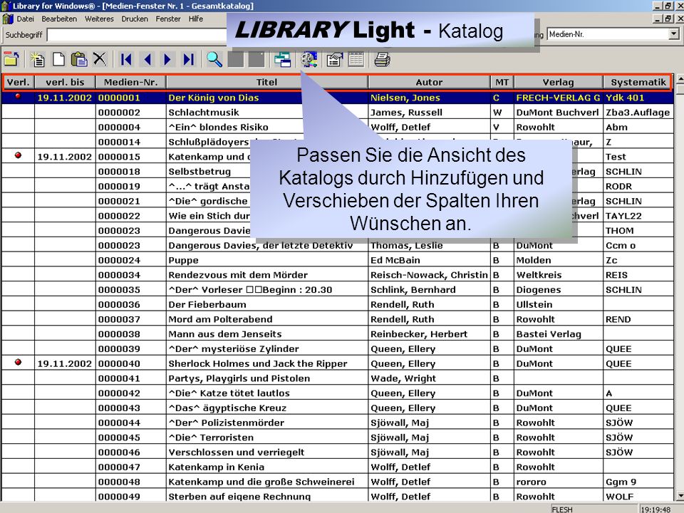Focus the Suchbegriff search field
This screenshot has width=684, height=513.
137,34
